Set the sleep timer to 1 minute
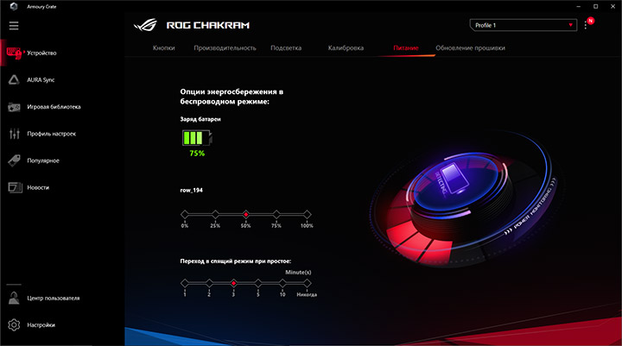 pyautogui.click(x=185, y=283)
